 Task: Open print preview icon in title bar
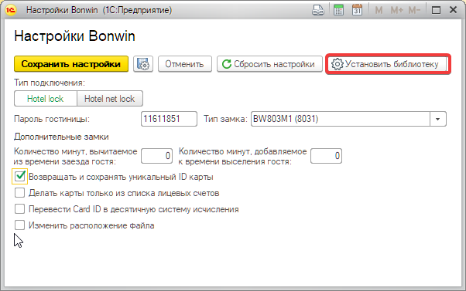pos(318,10)
